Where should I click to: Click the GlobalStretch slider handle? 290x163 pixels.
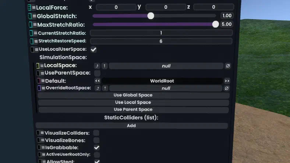(151, 16)
